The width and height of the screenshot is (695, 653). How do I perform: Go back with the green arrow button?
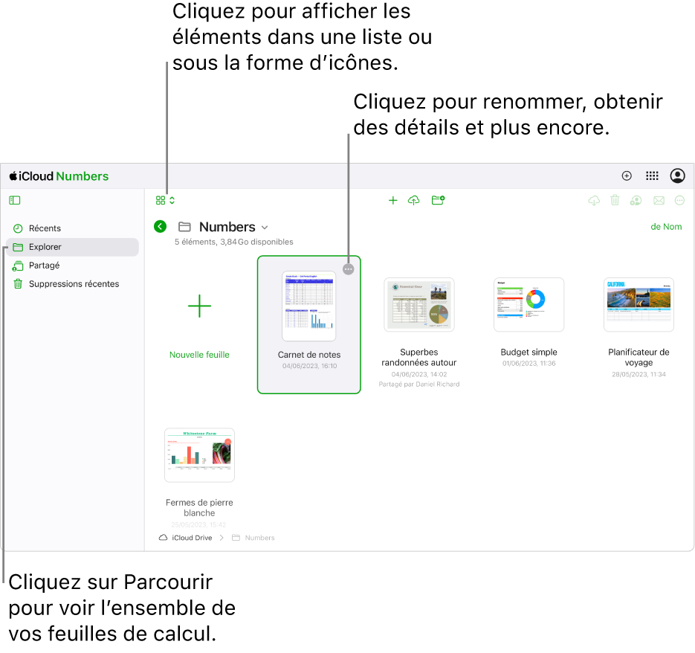tap(160, 227)
